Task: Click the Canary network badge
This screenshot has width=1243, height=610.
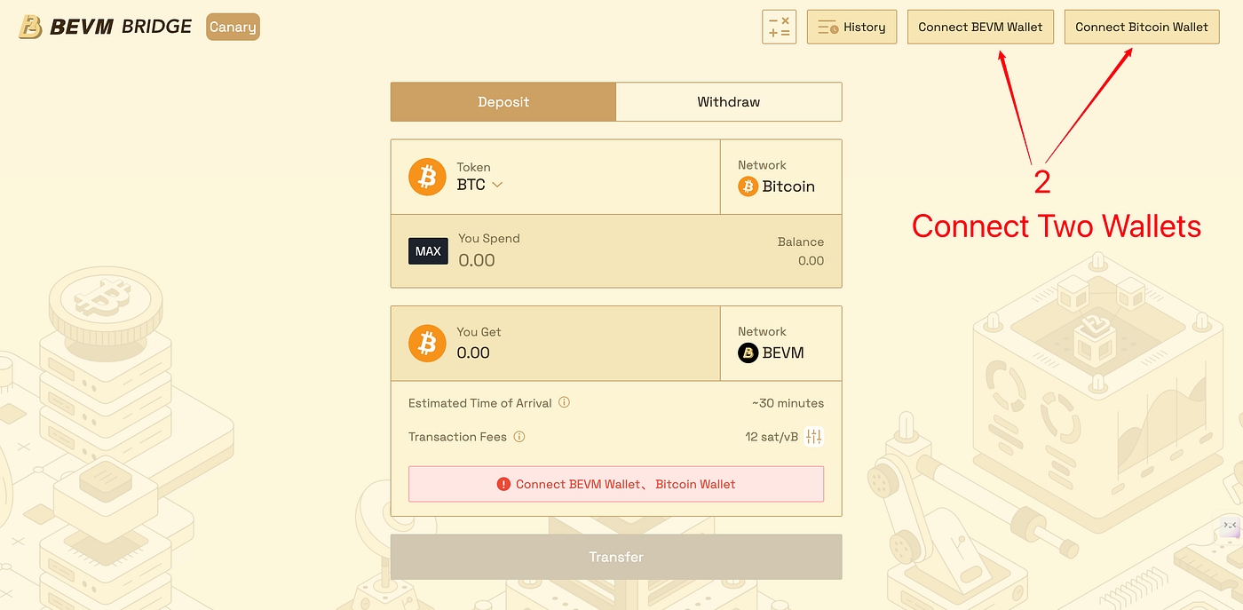Action: coord(233,27)
